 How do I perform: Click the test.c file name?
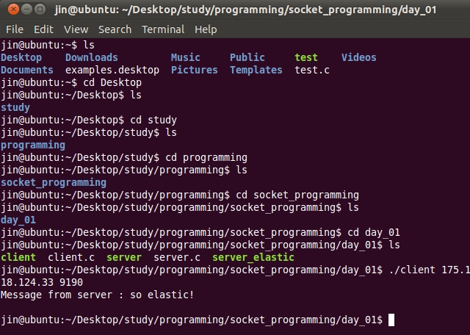tap(312, 70)
